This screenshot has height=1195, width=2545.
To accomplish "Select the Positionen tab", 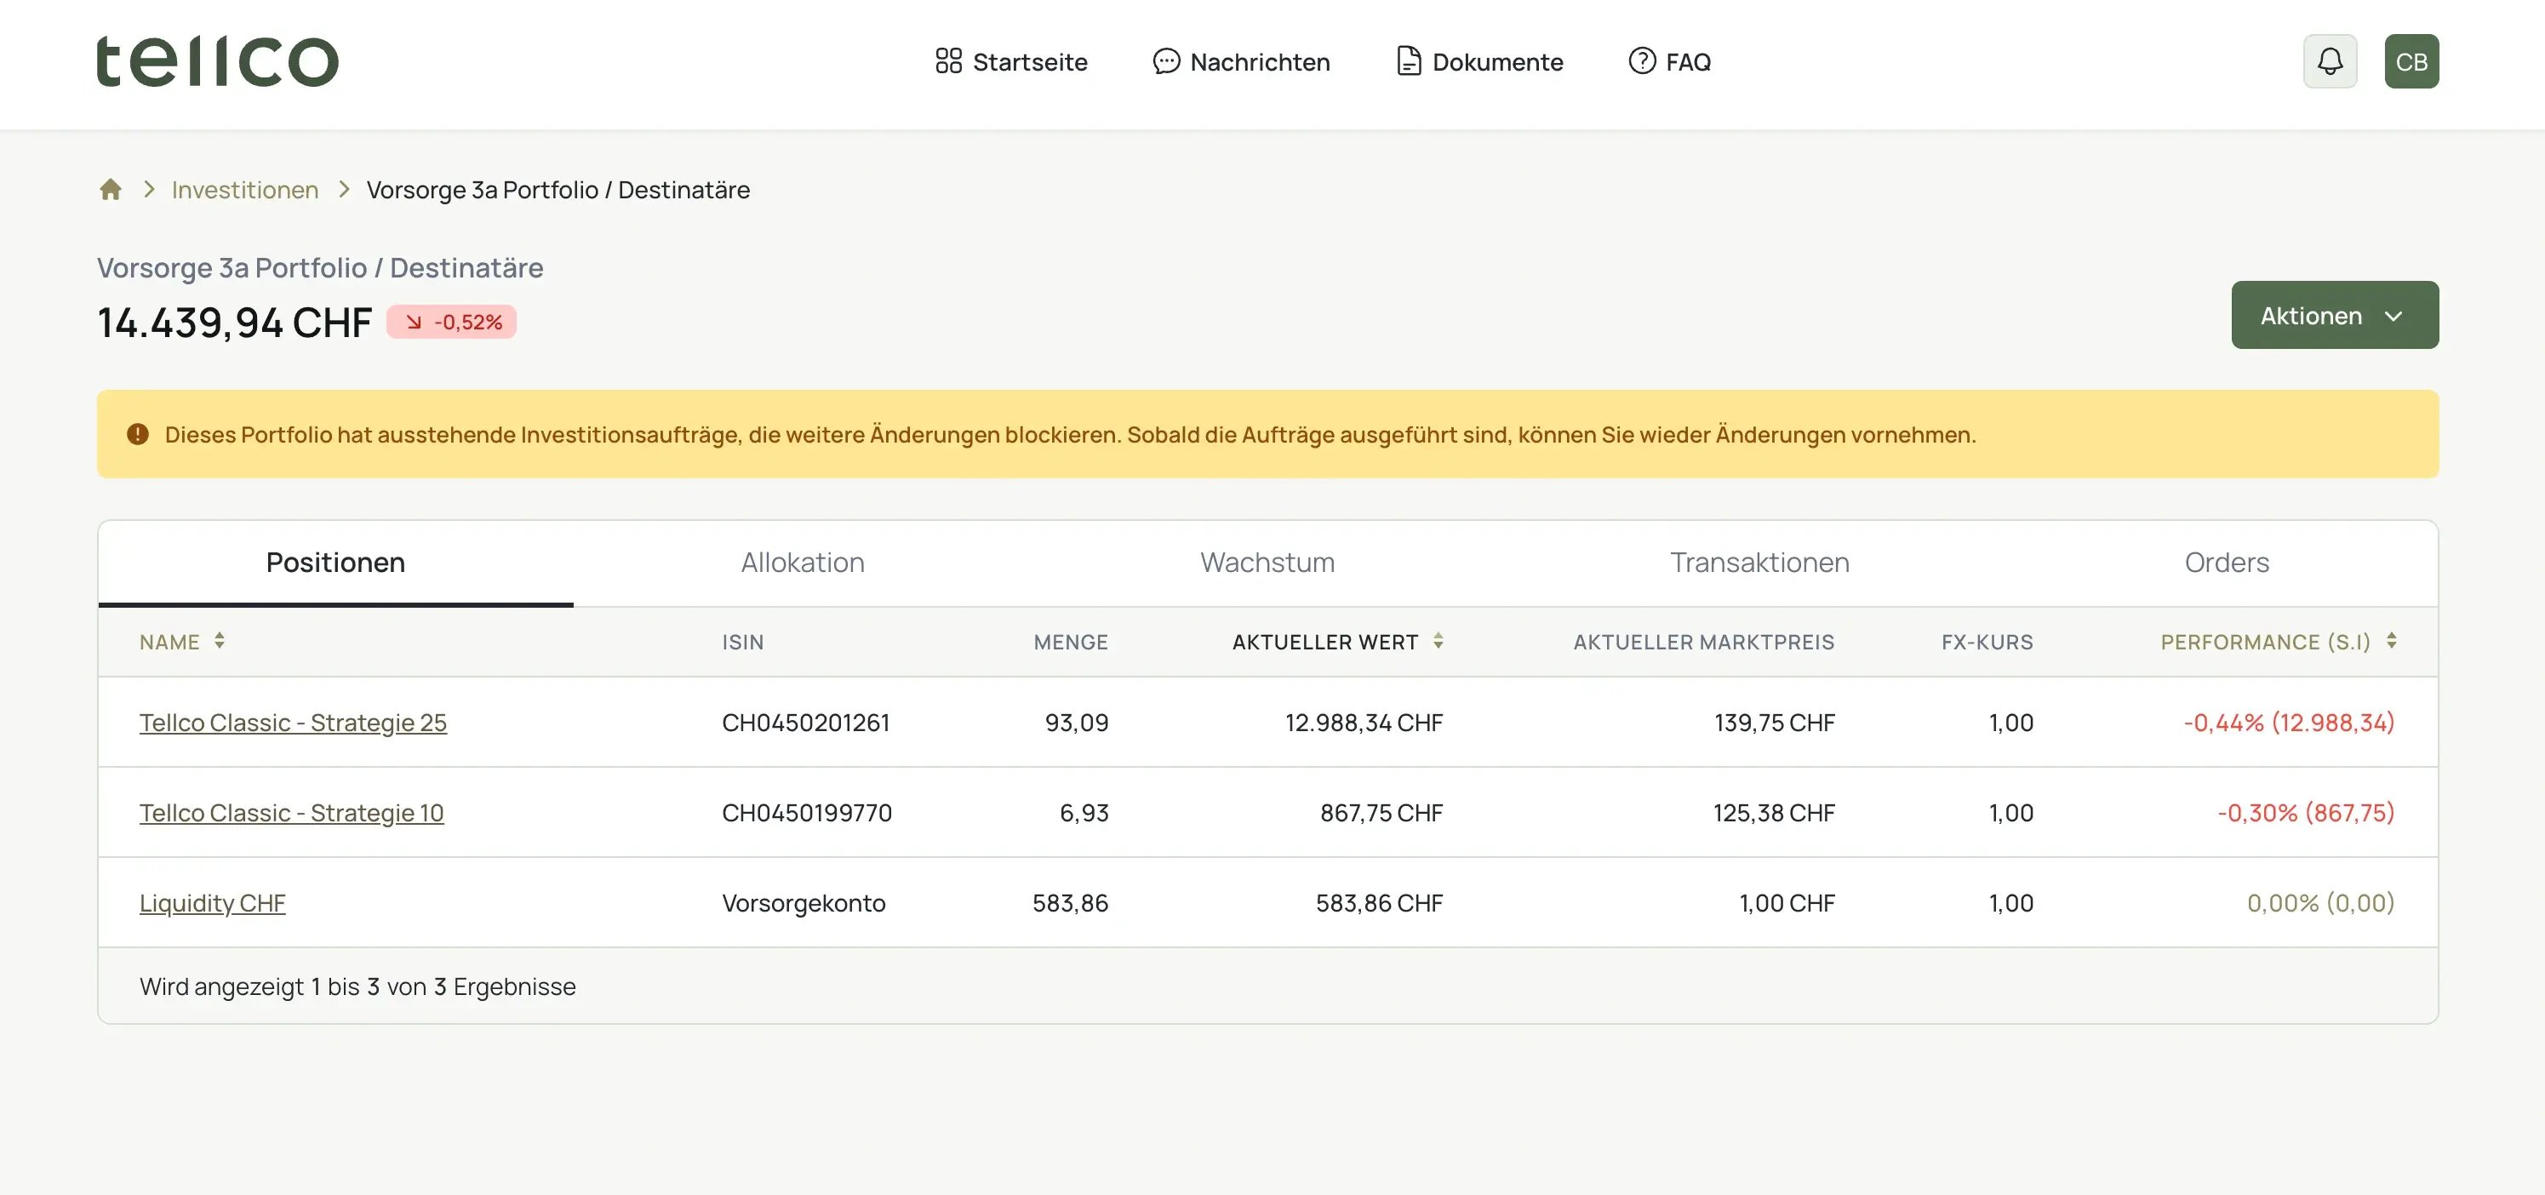I will click(x=336, y=563).
